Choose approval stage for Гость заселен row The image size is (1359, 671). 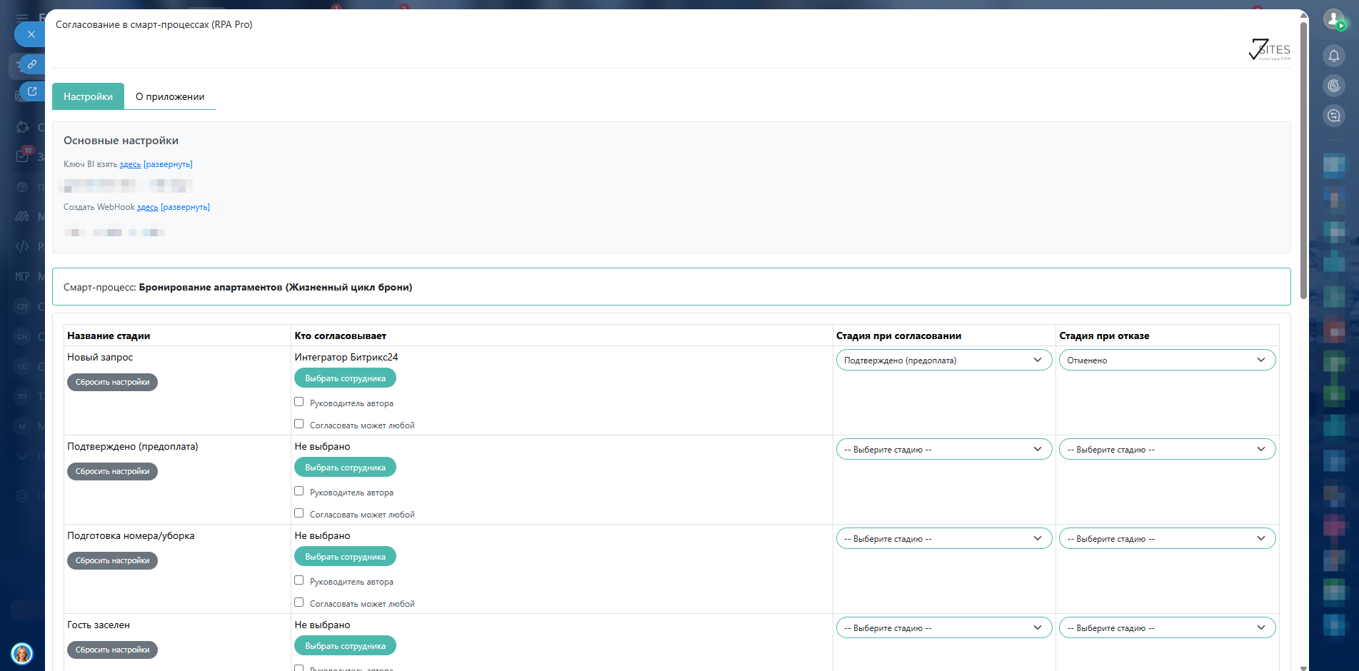coord(943,627)
